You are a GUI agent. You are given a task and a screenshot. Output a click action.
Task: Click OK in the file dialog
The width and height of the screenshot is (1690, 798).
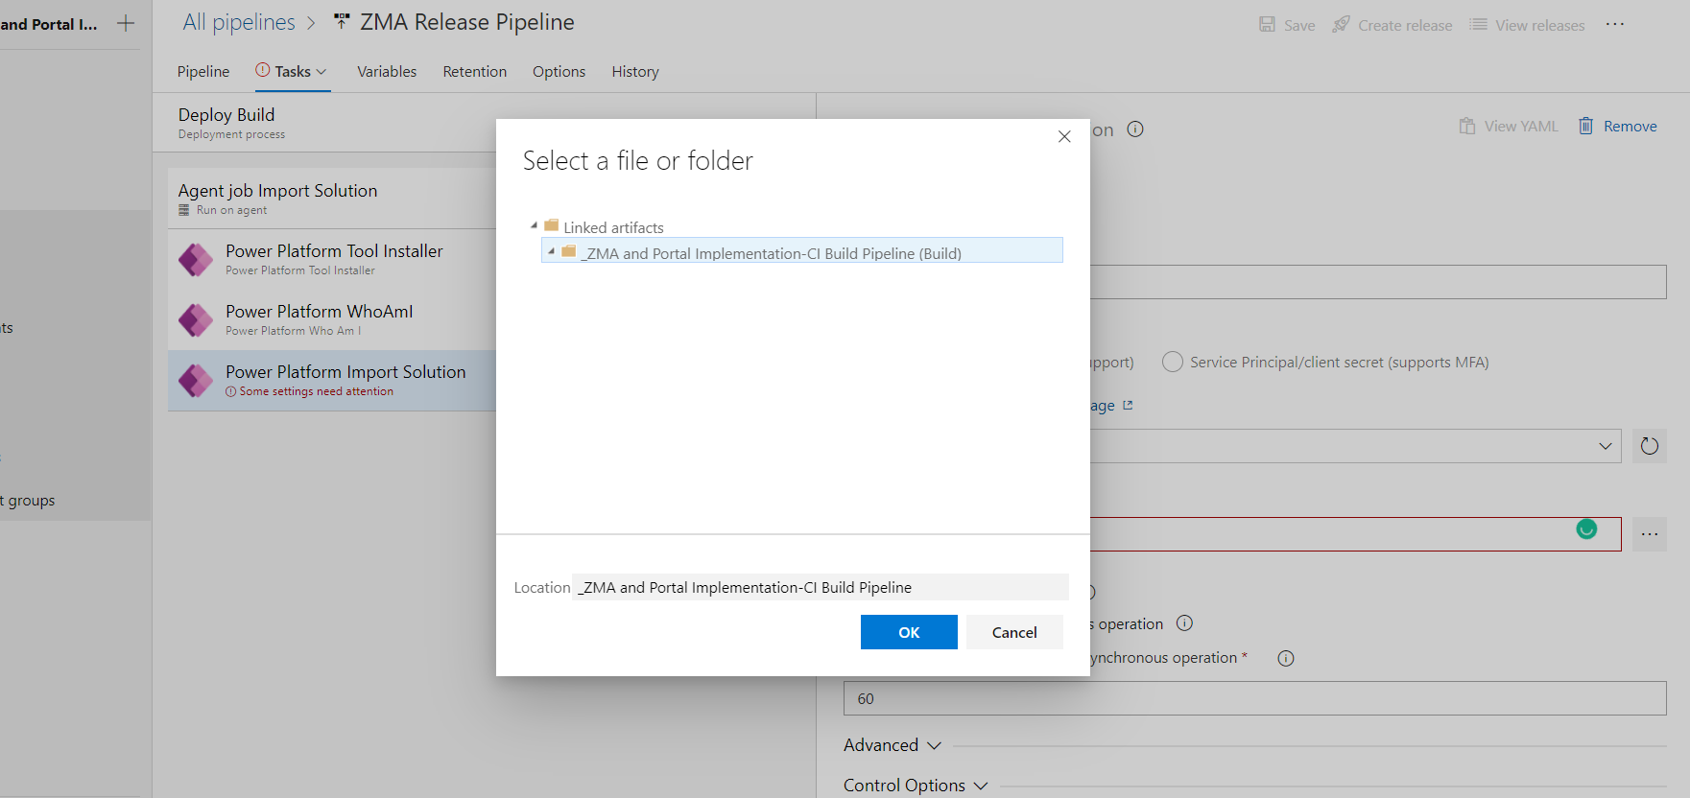pyautogui.click(x=908, y=632)
